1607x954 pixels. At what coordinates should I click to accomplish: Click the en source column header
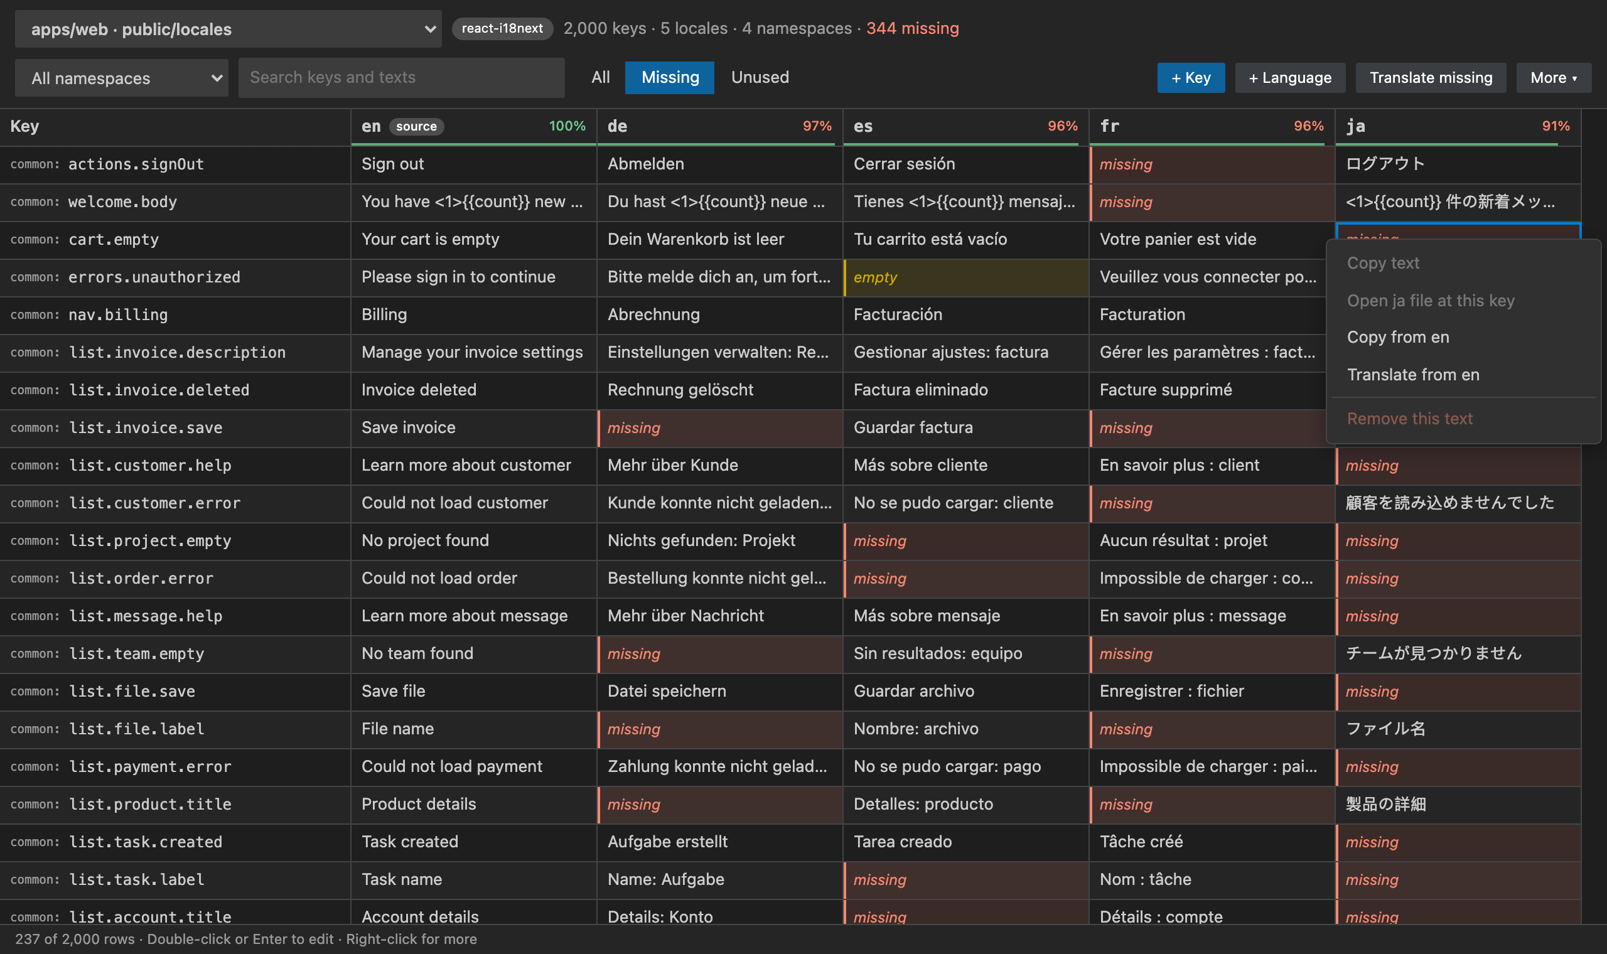[x=474, y=127]
